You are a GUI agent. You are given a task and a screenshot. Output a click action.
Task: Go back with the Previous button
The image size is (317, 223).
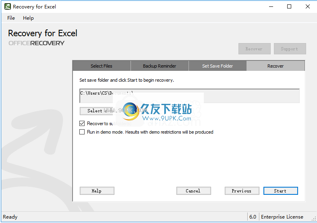242,191
